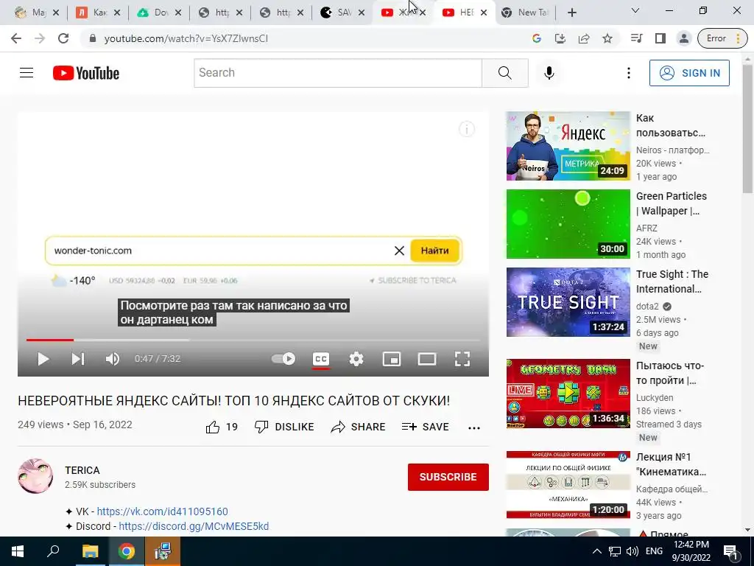Open more actions ellipsis under video
The image size is (754, 566).
pos(474,428)
